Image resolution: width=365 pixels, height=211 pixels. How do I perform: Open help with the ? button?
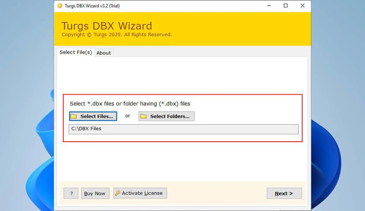[x=71, y=193]
